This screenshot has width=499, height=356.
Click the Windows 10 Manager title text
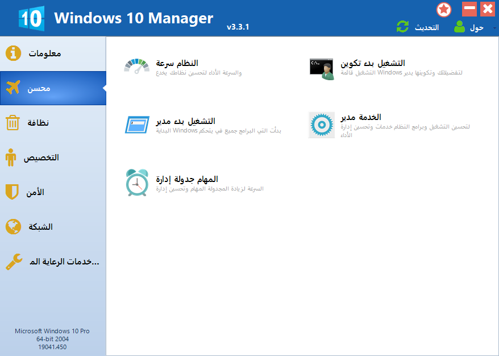[x=134, y=18]
